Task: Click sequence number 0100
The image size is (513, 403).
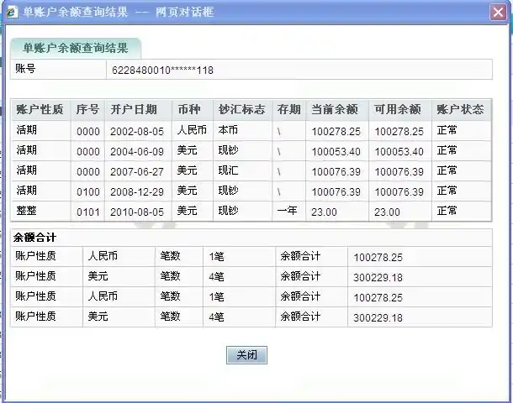Action: point(88,192)
